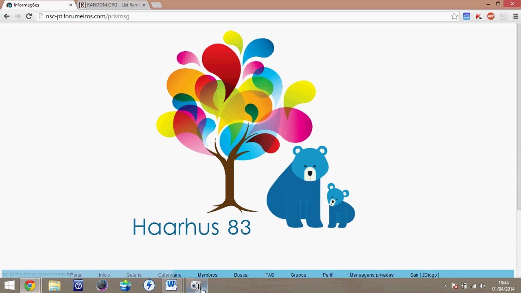This screenshot has height=293, width=521.
Task: Open the volume speaker tray icon
Action: tap(482, 286)
